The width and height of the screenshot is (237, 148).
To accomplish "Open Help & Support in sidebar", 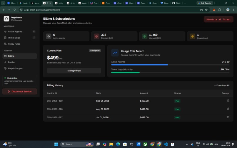I will coord(20,68).
